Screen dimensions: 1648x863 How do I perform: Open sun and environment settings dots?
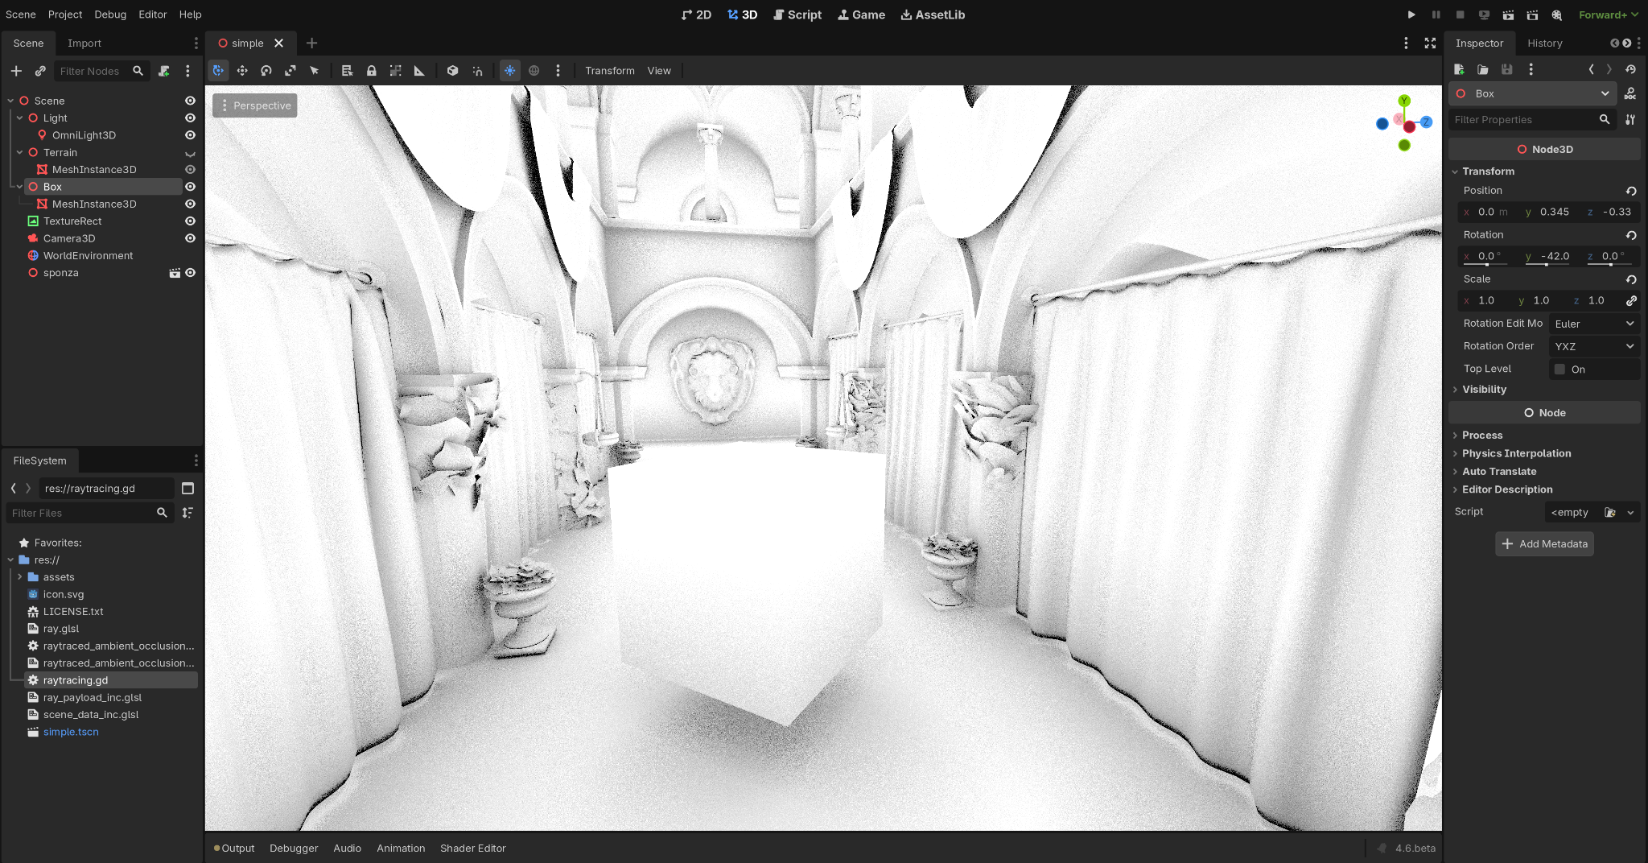(558, 71)
